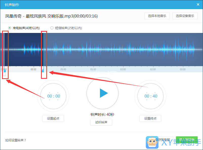Click the XY苹果助手 app icon
The width and height of the screenshot is (203, 150).
(x=152, y=142)
